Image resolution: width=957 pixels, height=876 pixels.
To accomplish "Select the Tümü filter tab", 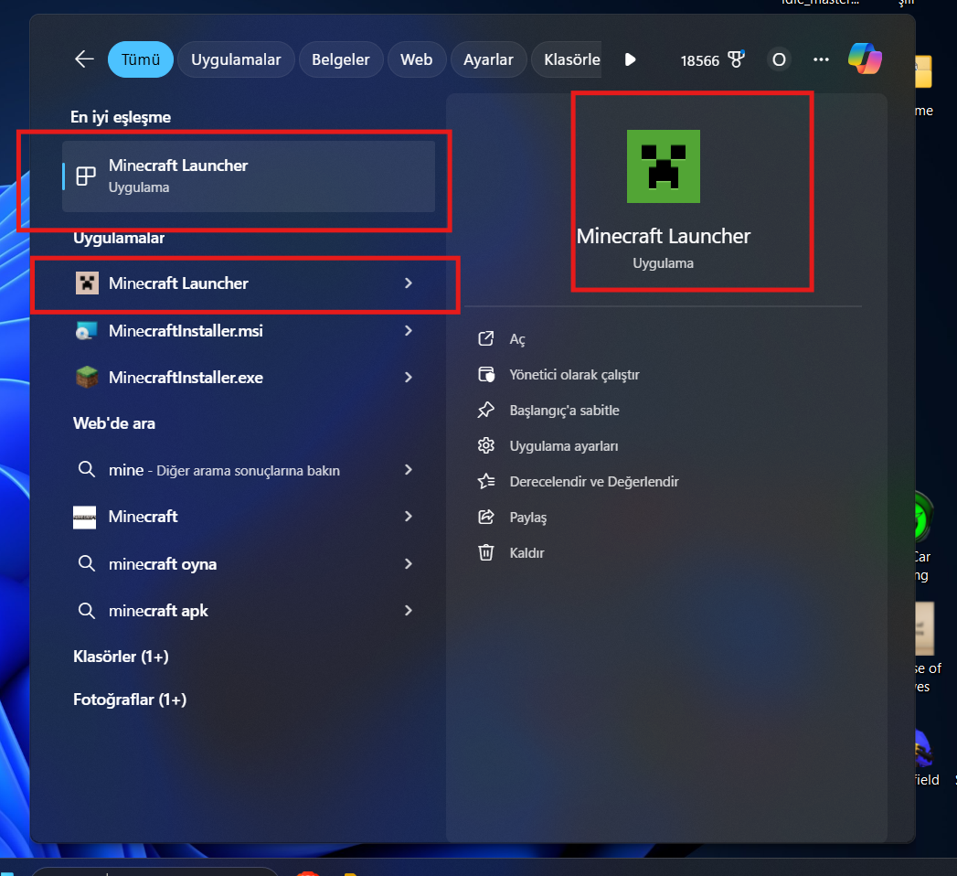I will point(141,59).
